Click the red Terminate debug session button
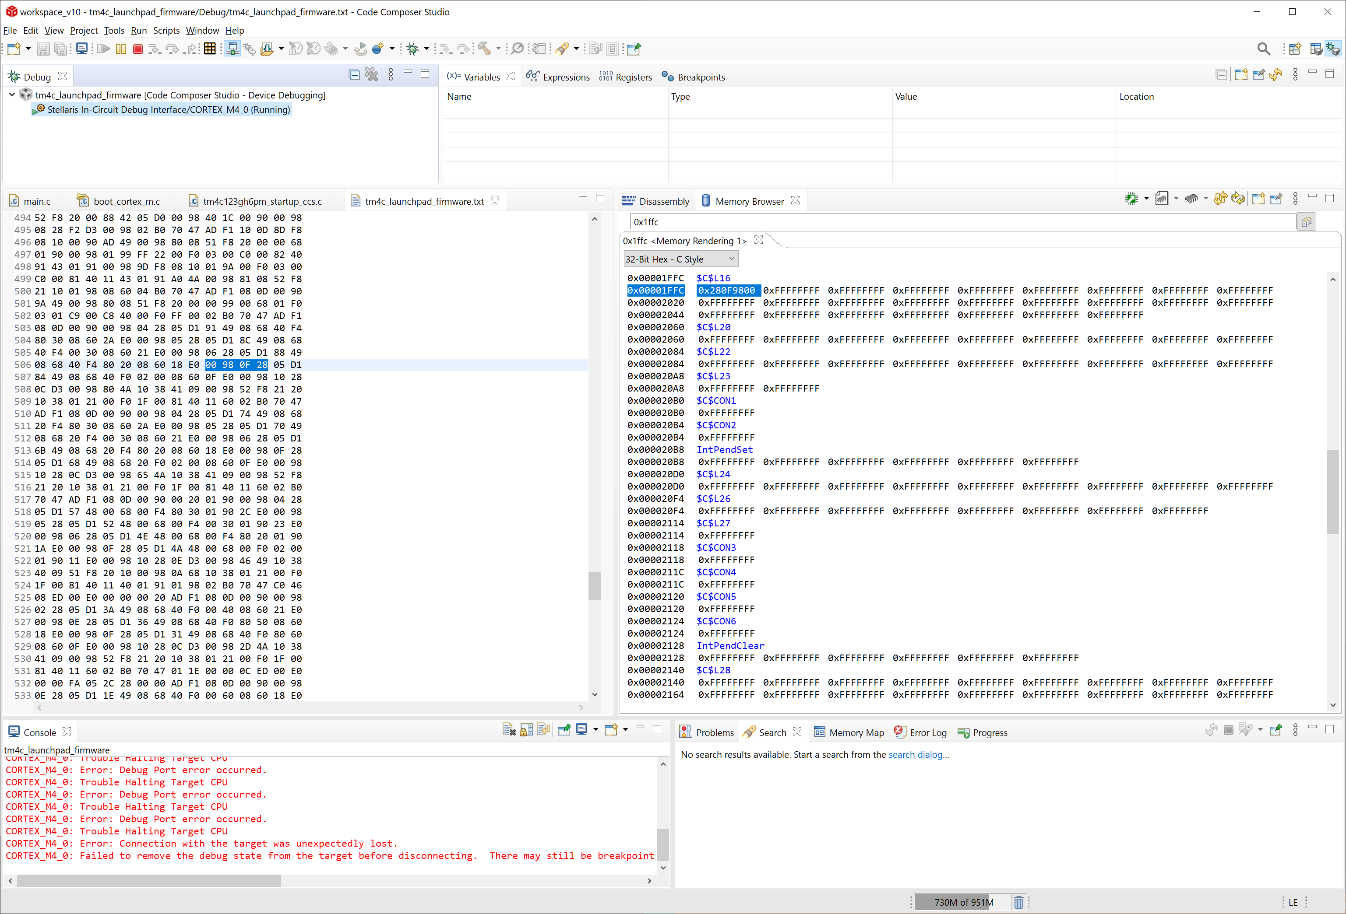Viewport: 1346px width, 914px height. tap(137, 49)
